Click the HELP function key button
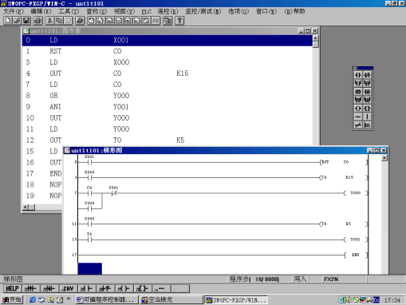 [x=13, y=288]
